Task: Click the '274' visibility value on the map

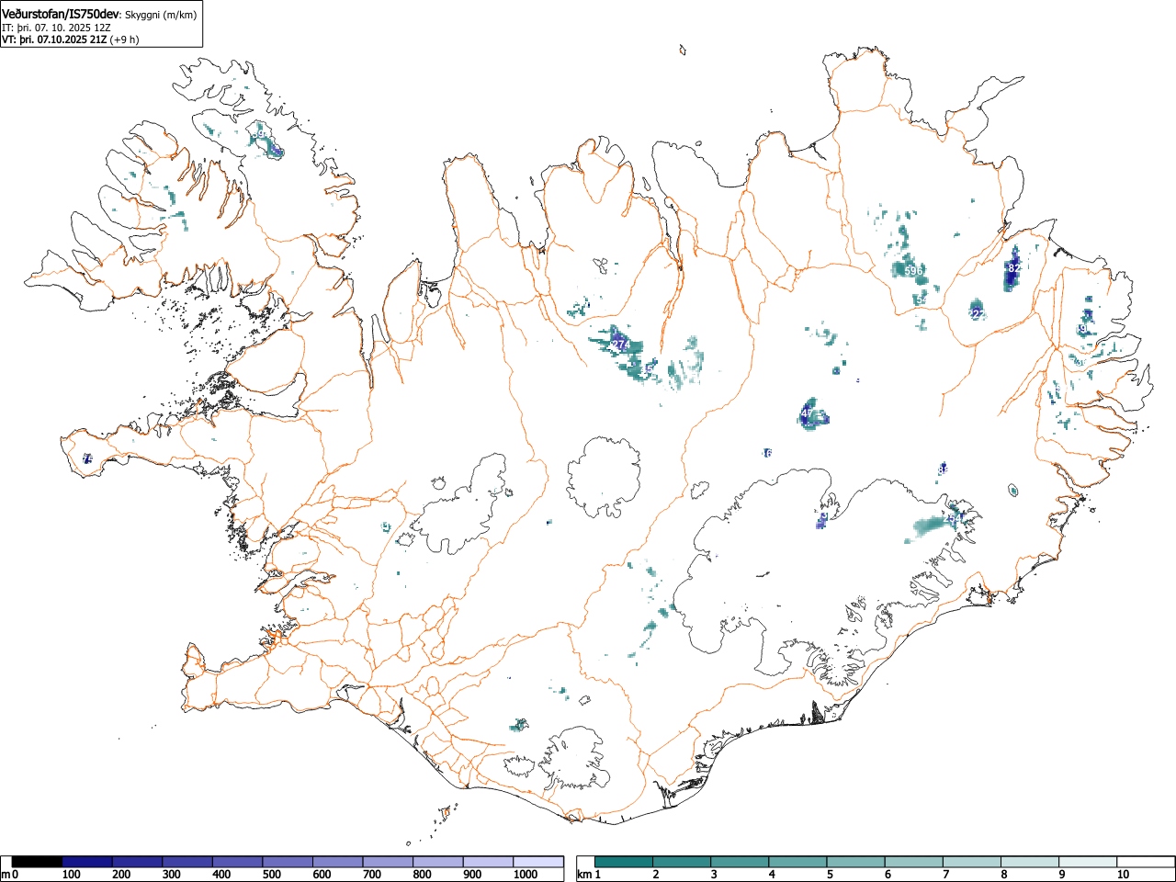Action: point(620,345)
